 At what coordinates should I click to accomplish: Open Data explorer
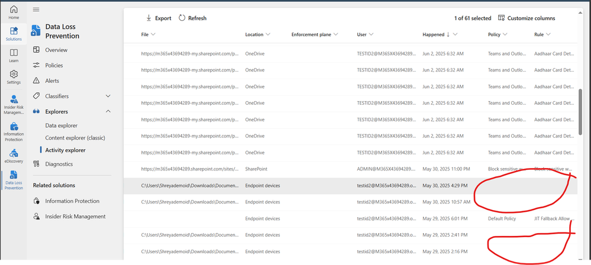pos(61,125)
